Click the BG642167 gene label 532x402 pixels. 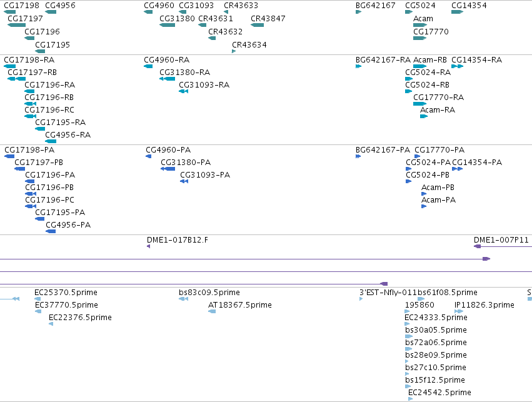click(376, 6)
